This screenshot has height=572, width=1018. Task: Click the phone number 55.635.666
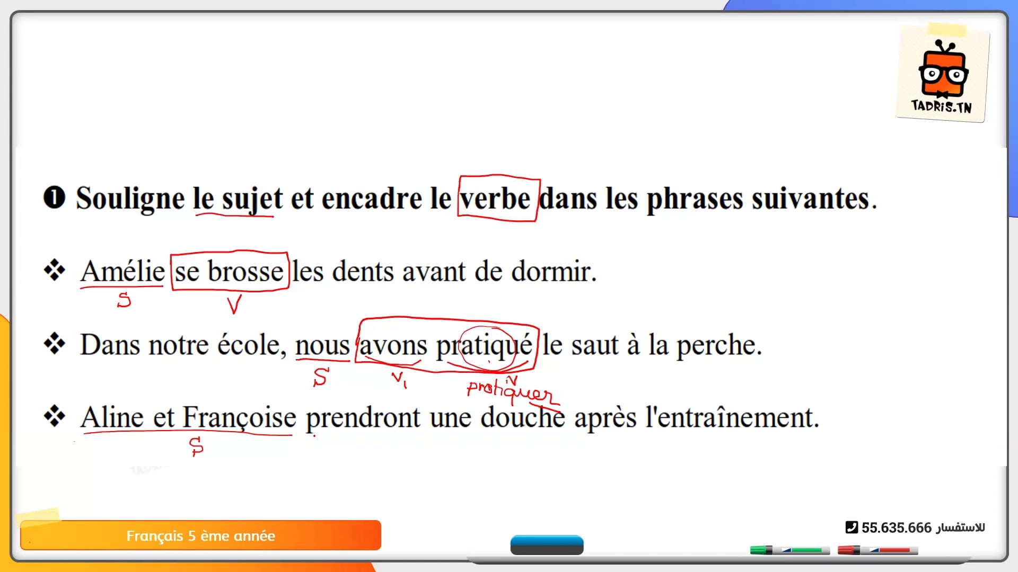(x=896, y=528)
